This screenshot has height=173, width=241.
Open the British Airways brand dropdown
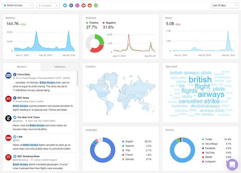[18, 5]
